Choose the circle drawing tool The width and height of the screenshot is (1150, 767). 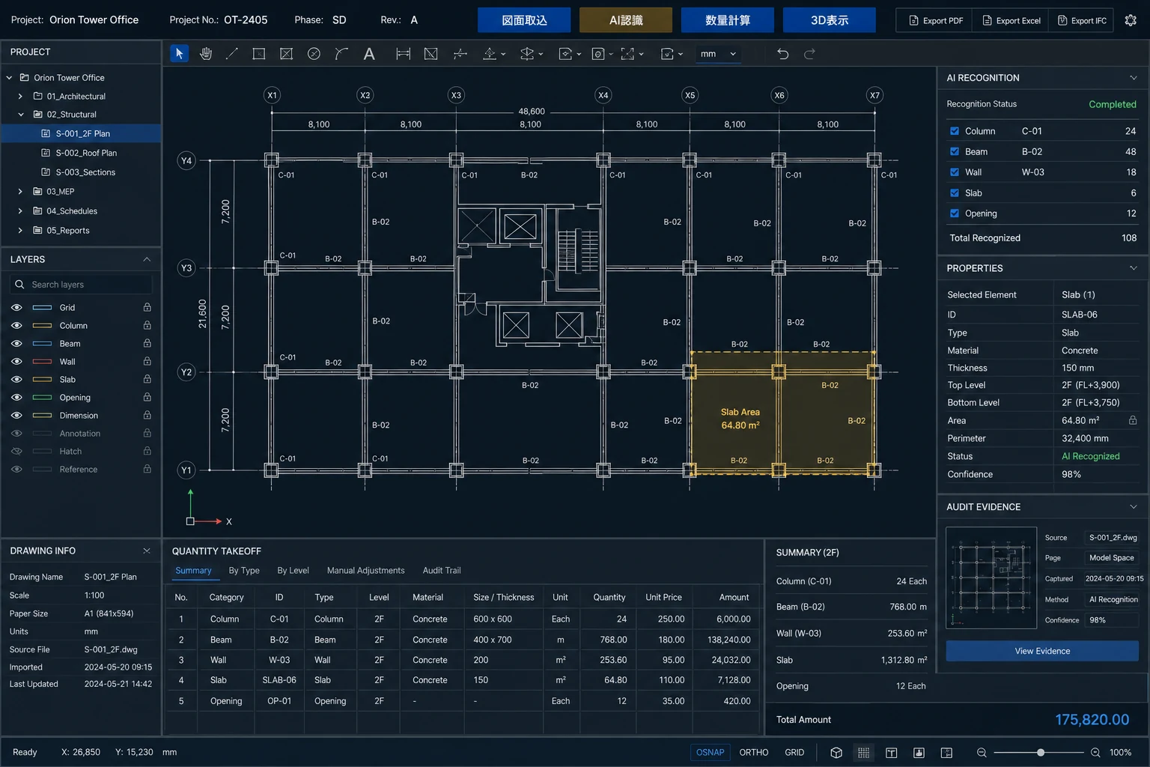pyautogui.click(x=314, y=53)
